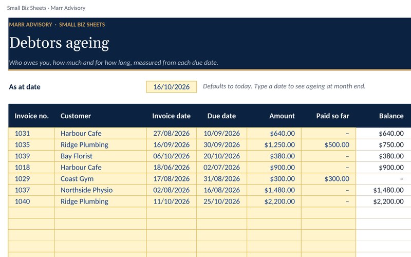Click the Customer column header

(100, 116)
